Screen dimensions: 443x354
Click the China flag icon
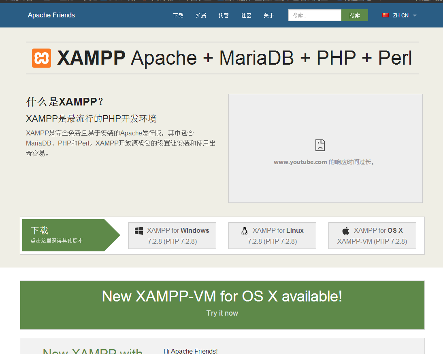coord(385,15)
